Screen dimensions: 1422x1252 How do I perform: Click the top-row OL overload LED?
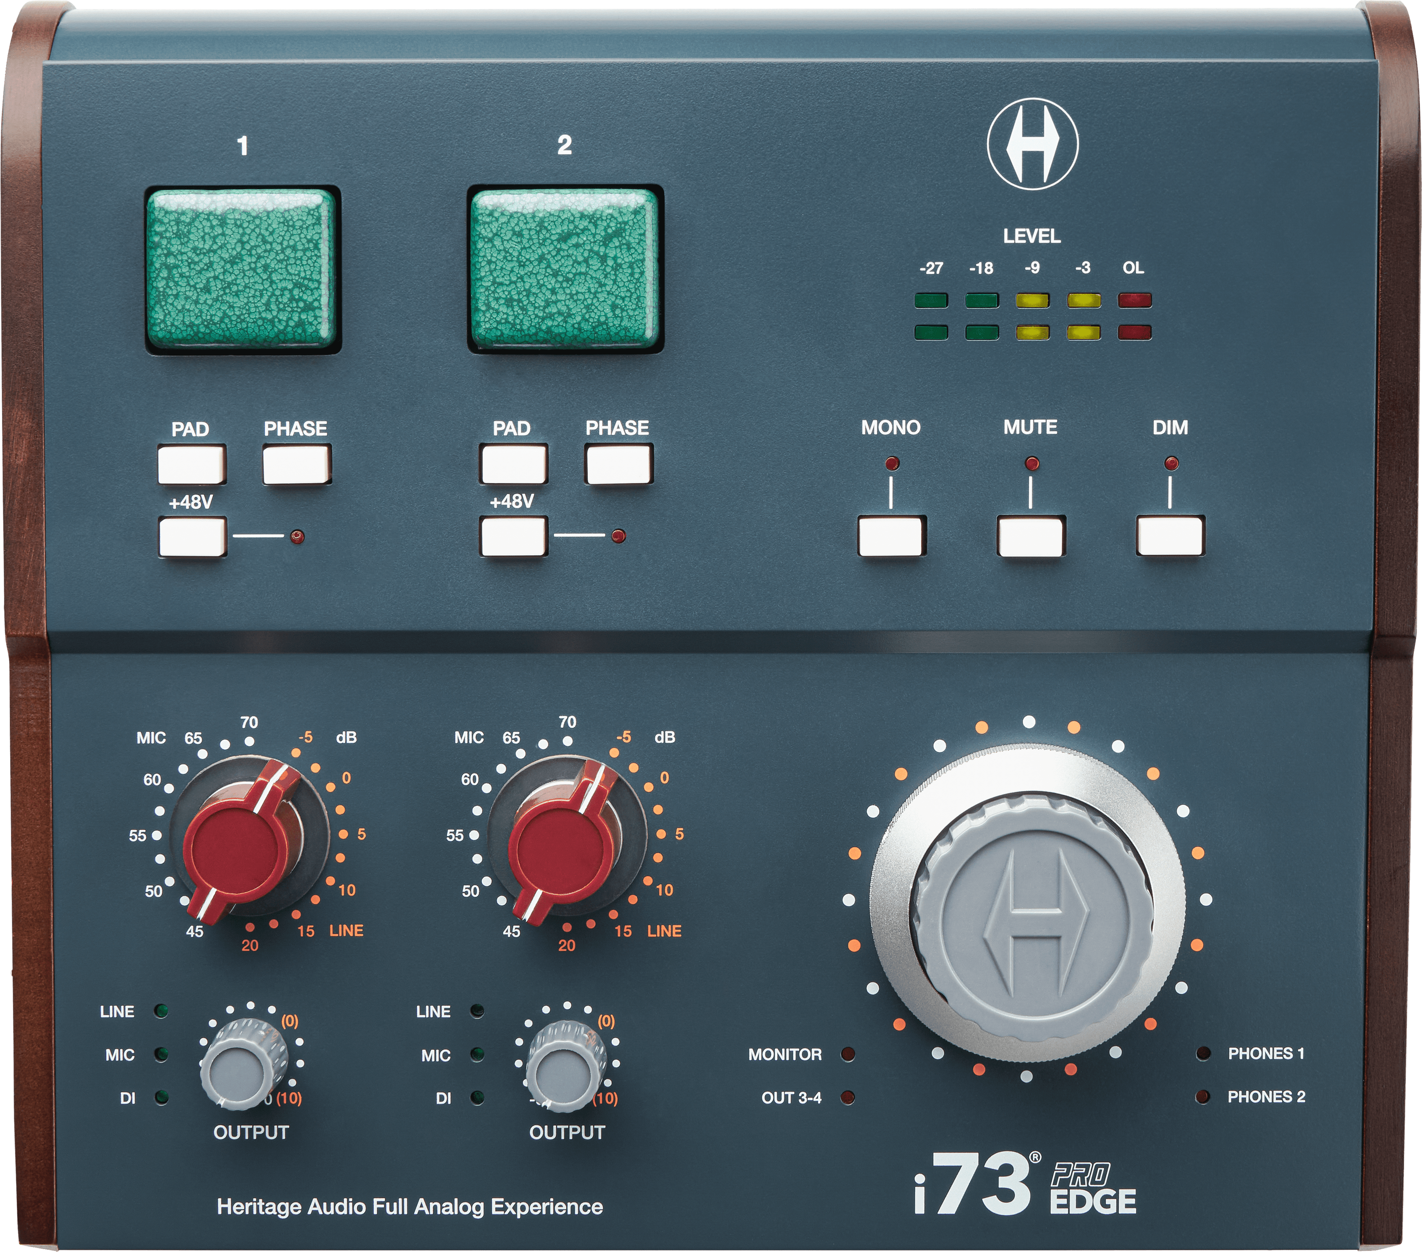pyautogui.click(x=1135, y=301)
